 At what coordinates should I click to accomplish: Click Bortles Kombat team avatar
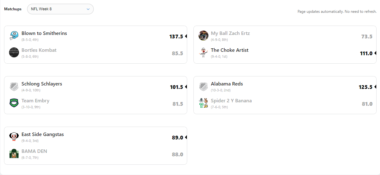coord(14,52)
